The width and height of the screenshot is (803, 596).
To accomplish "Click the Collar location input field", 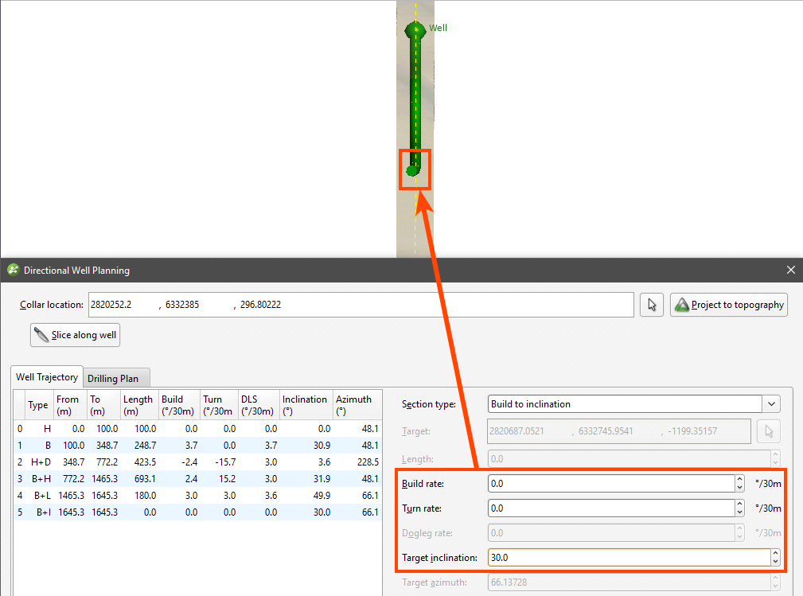I will (x=360, y=305).
